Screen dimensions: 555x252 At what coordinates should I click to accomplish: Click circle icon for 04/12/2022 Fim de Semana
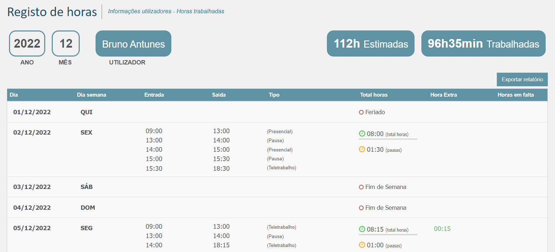(361, 208)
